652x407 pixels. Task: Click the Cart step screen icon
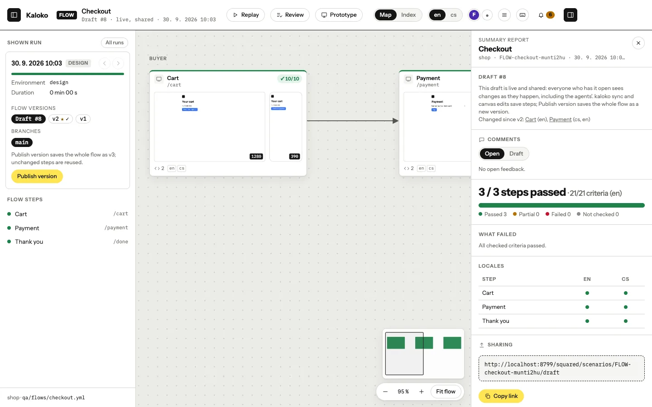159,79
